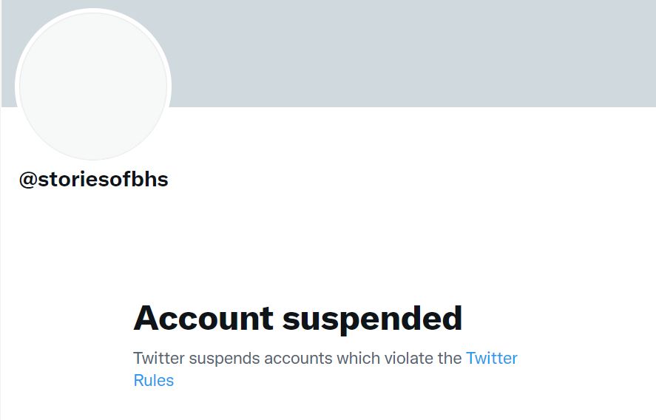The height and width of the screenshot is (420, 656).
Task: Click the "@" symbol in the handle
Action: pyautogui.click(x=28, y=180)
